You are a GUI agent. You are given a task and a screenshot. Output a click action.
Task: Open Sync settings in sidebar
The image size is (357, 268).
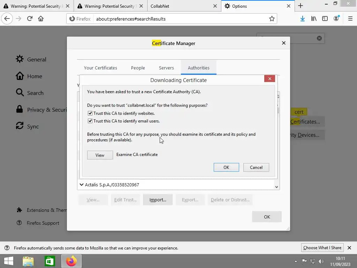(x=27, y=126)
